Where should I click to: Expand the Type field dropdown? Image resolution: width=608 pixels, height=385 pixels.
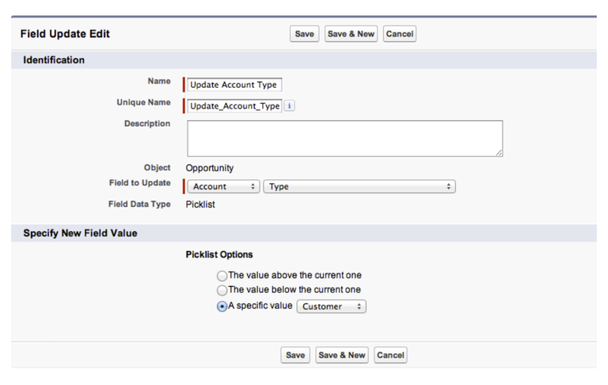pyautogui.click(x=359, y=187)
